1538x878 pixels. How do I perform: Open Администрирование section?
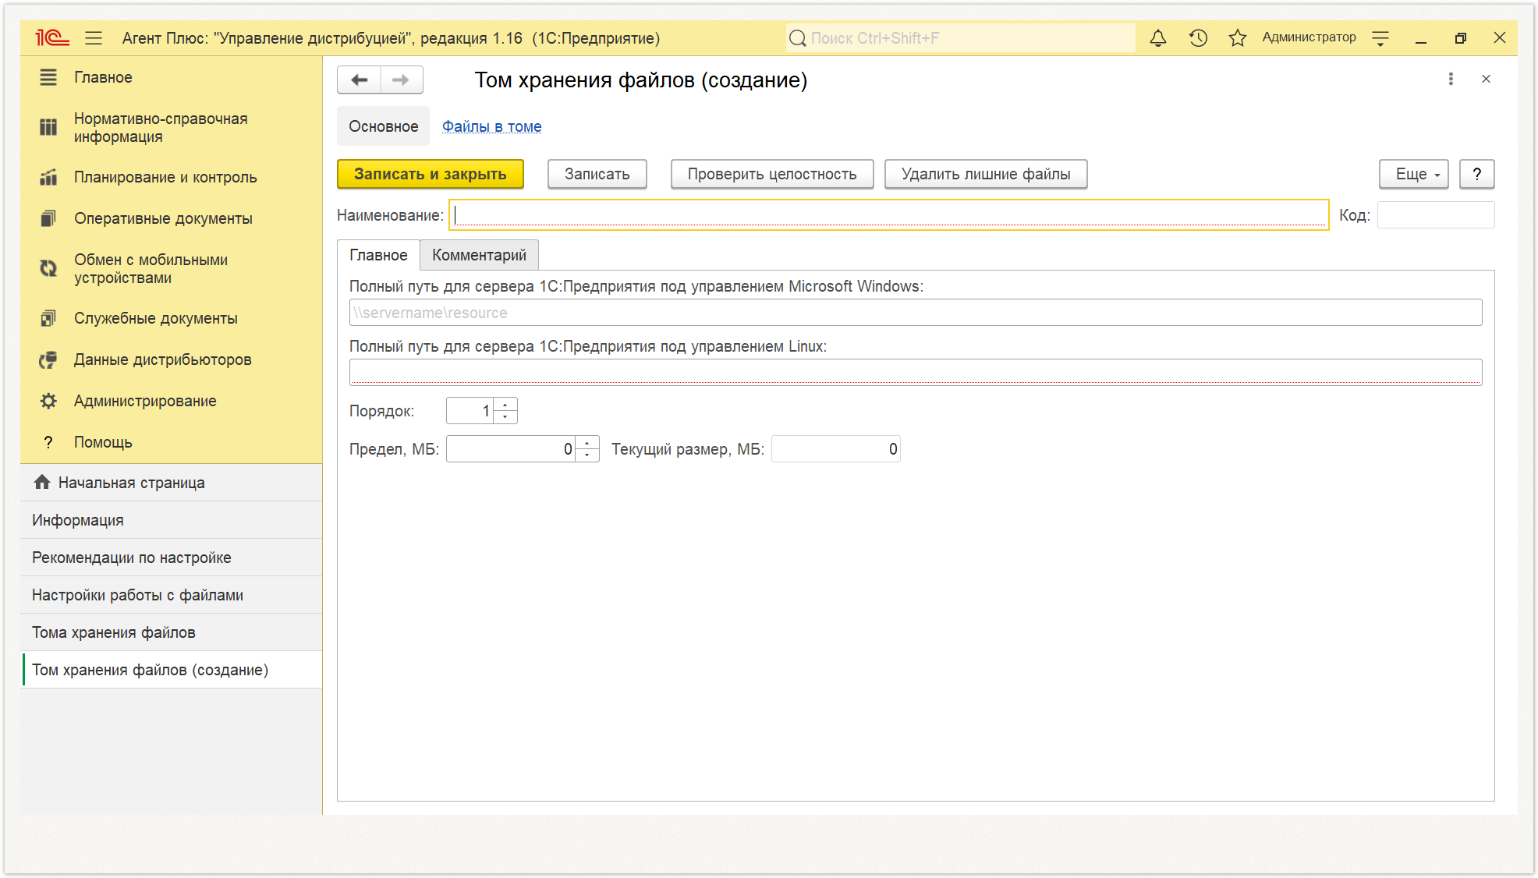pyautogui.click(x=145, y=401)
